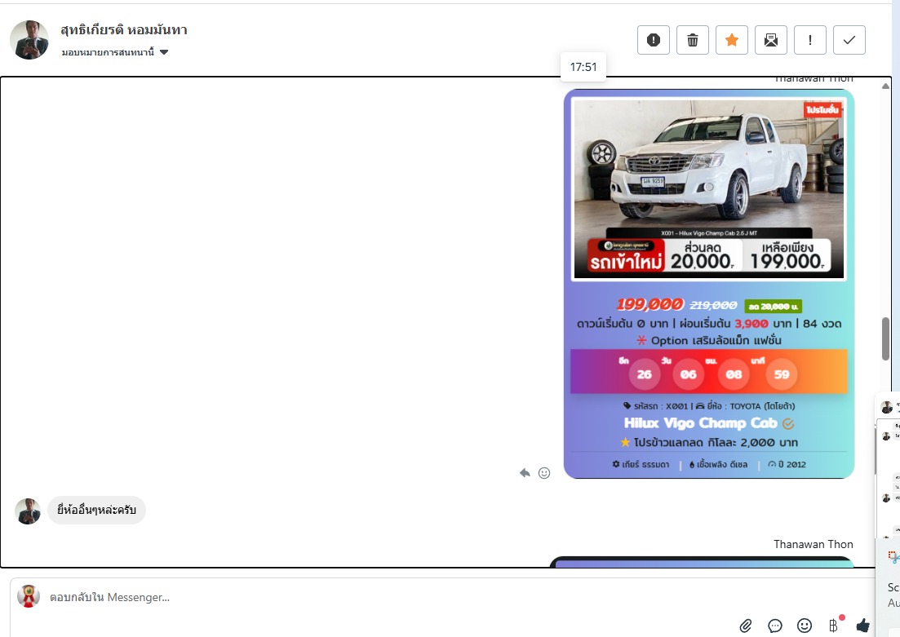This screenshot has width=900, height=637.
Task: Mark as unread with the envelope icon
Action: point(770,40)
